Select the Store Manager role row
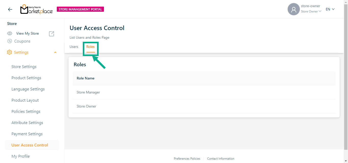 tap(88, 92)
